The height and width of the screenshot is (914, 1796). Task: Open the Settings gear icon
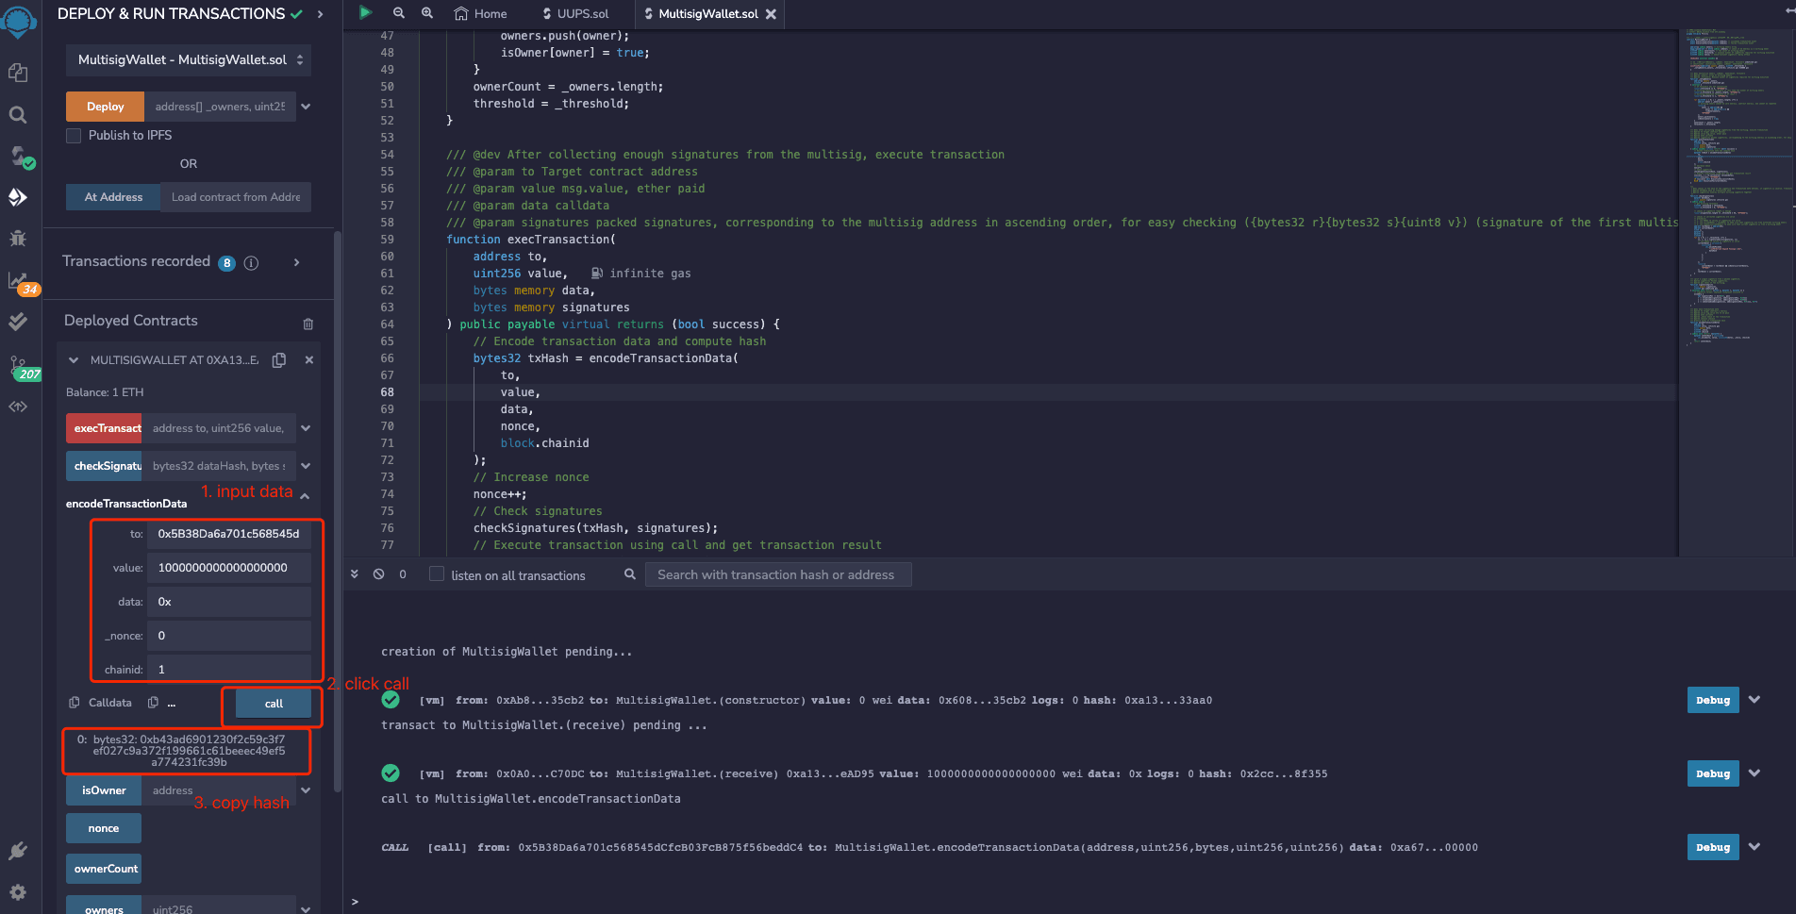pyautogui.click(x=18, y=892)
